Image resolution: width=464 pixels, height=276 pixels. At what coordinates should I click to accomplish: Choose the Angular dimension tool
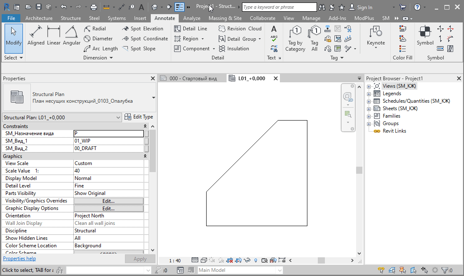71,36
